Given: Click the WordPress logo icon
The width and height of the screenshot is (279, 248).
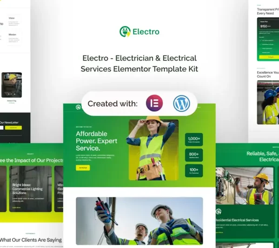Looking at the screenshot, I should [181, 103].
